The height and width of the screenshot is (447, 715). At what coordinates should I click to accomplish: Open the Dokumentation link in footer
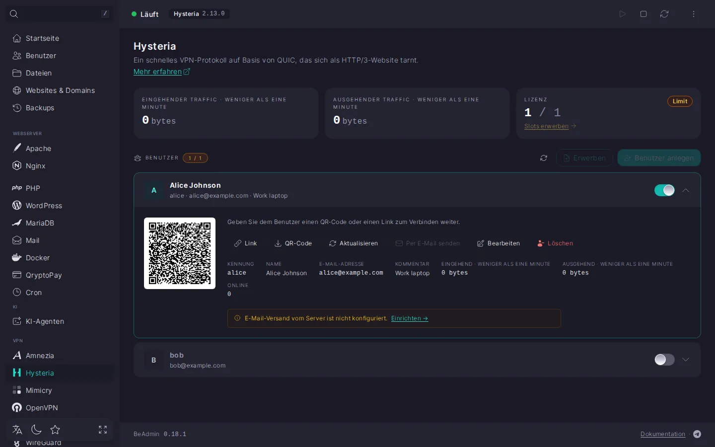(663, 434)
